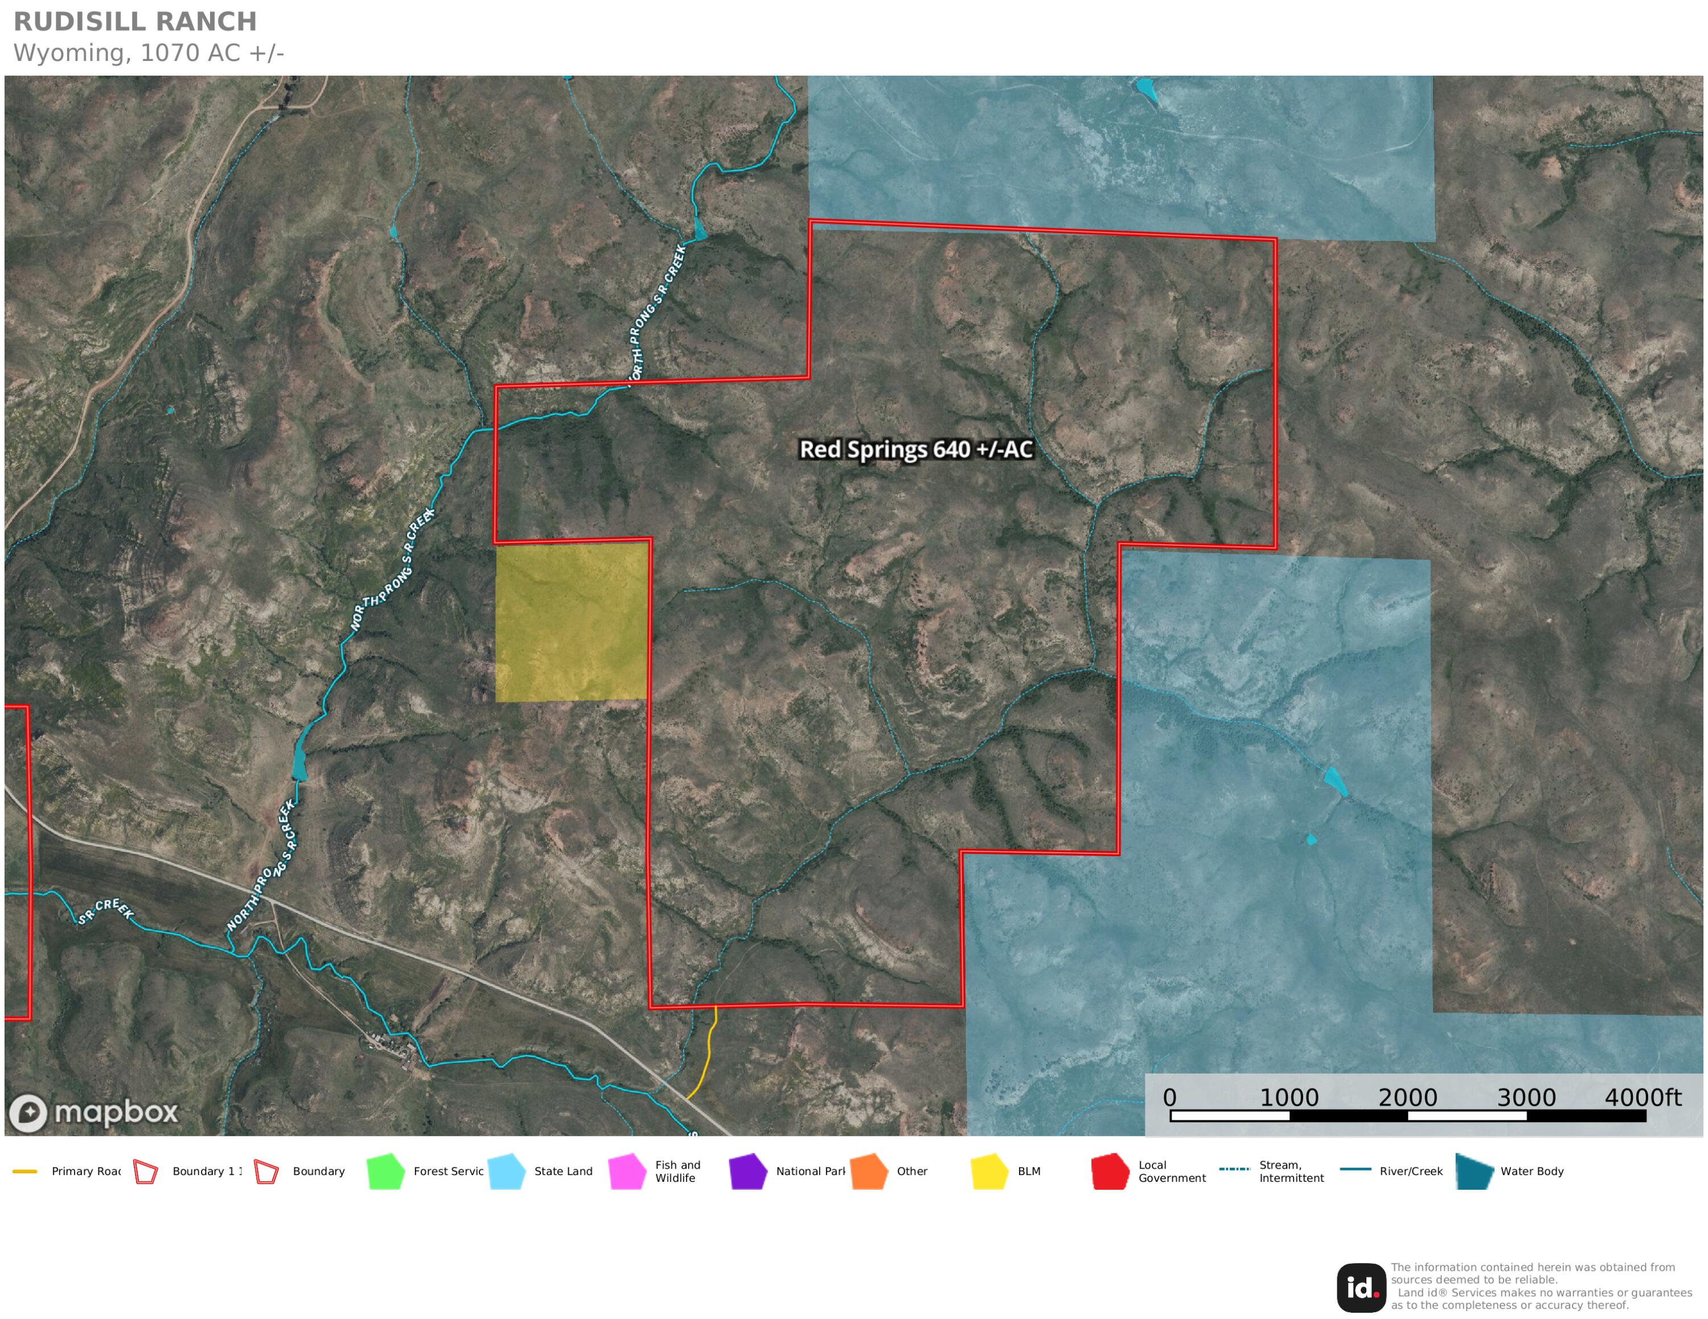Viewport: 1708px width, 1319px height.
Task: Click the Boundary 1 red polygon legend icon
Action: (145, 1171)
